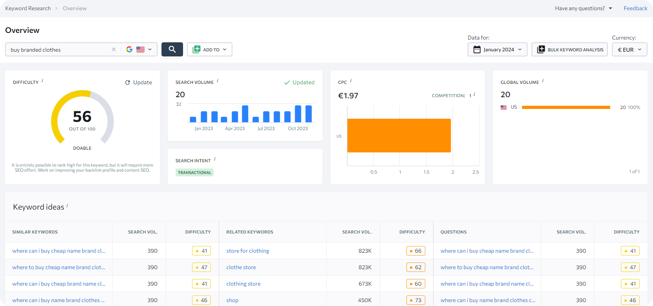Click the magnifier search button

[172, 49]
